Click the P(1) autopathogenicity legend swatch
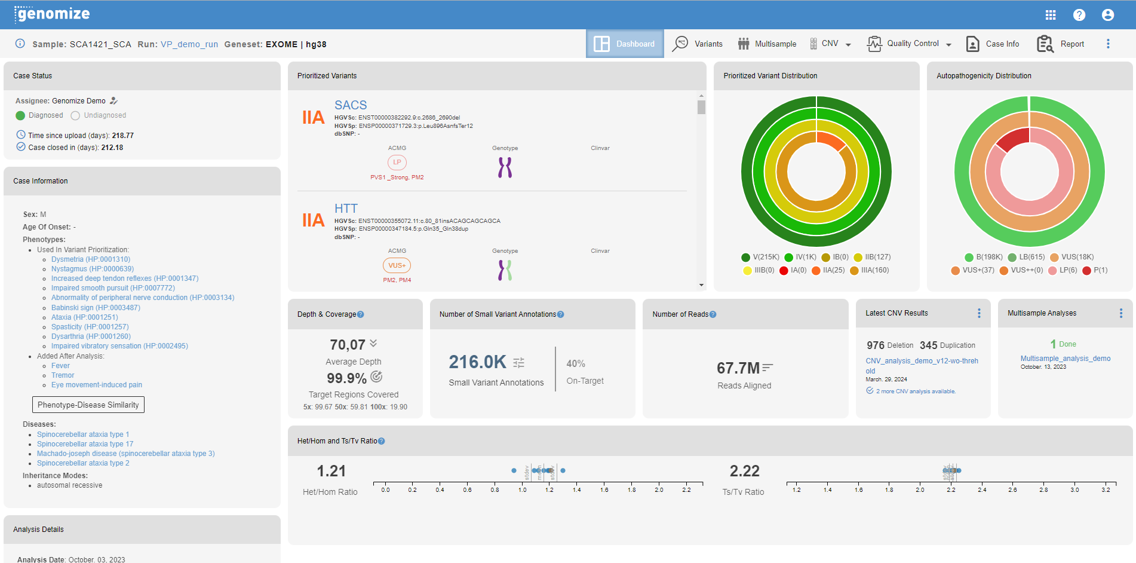This screenshot has height=563, width=1136. [1086, 271]
